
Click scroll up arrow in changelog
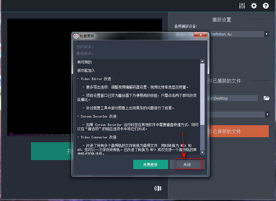(x=202, y=61)
